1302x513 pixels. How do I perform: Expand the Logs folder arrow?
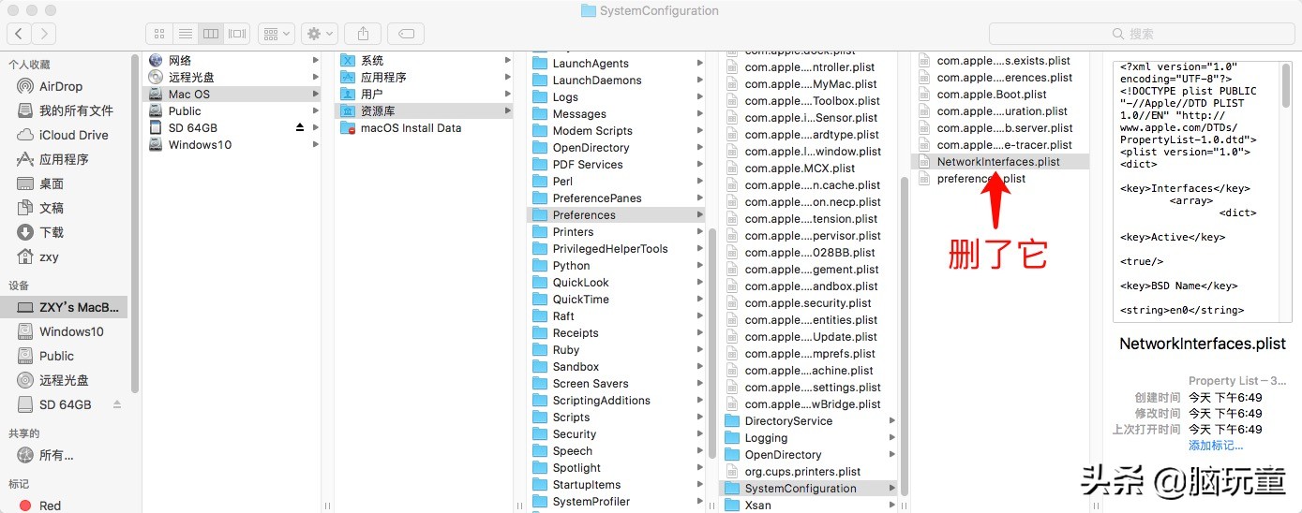(700, 97)
